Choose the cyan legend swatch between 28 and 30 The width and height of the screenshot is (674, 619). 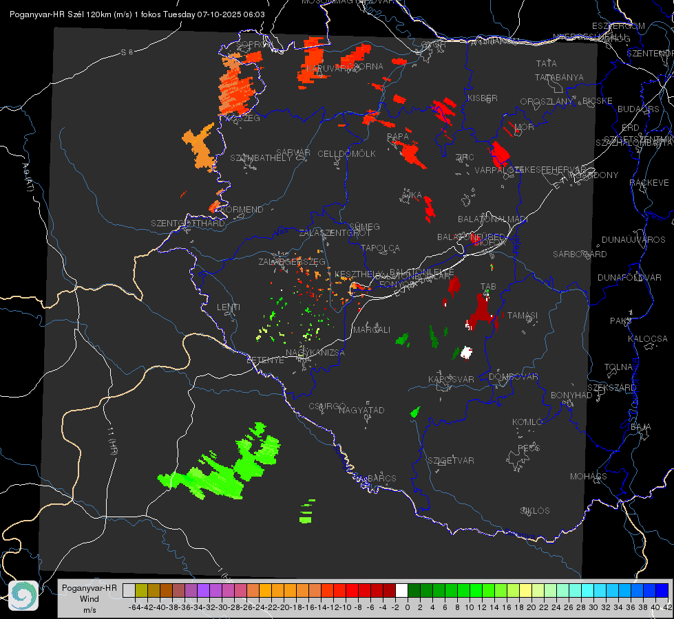click(x=588, y=591)
